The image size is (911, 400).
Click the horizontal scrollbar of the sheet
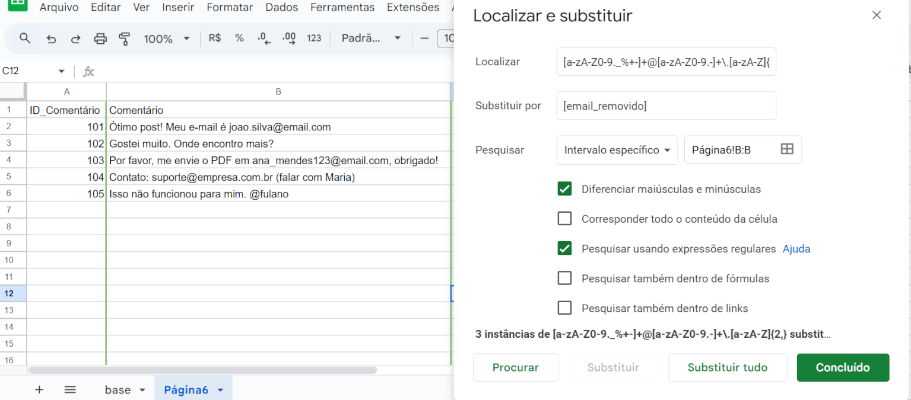(x=202, y=370)
